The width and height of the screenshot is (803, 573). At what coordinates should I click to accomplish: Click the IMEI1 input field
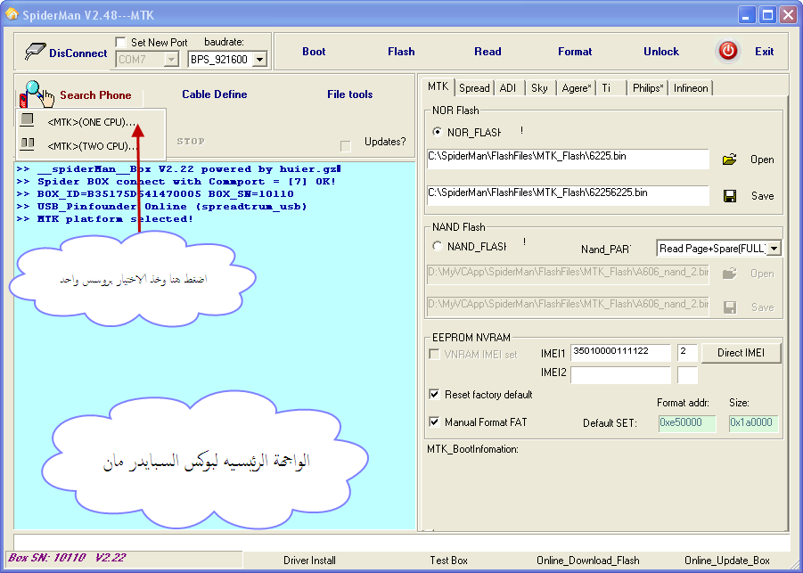(620, 353)
